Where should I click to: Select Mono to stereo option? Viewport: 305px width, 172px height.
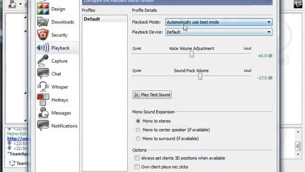[138, 121]
